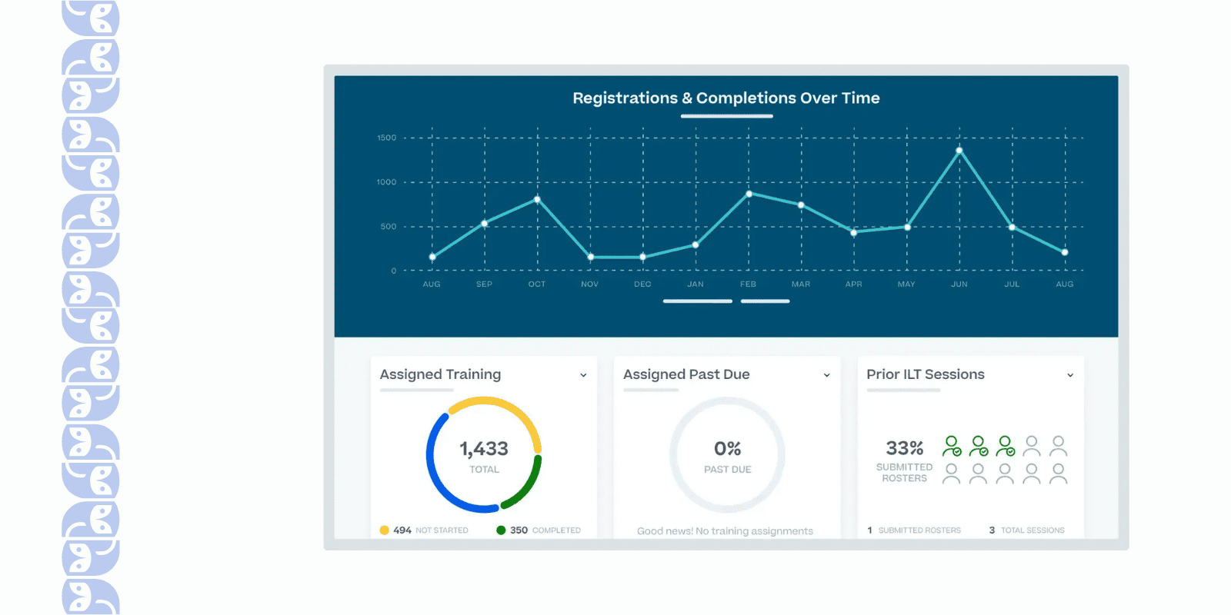Screen dimensions: 1231x615
Task: Click the shorter legend bar below chart
Action: point(766,301)
